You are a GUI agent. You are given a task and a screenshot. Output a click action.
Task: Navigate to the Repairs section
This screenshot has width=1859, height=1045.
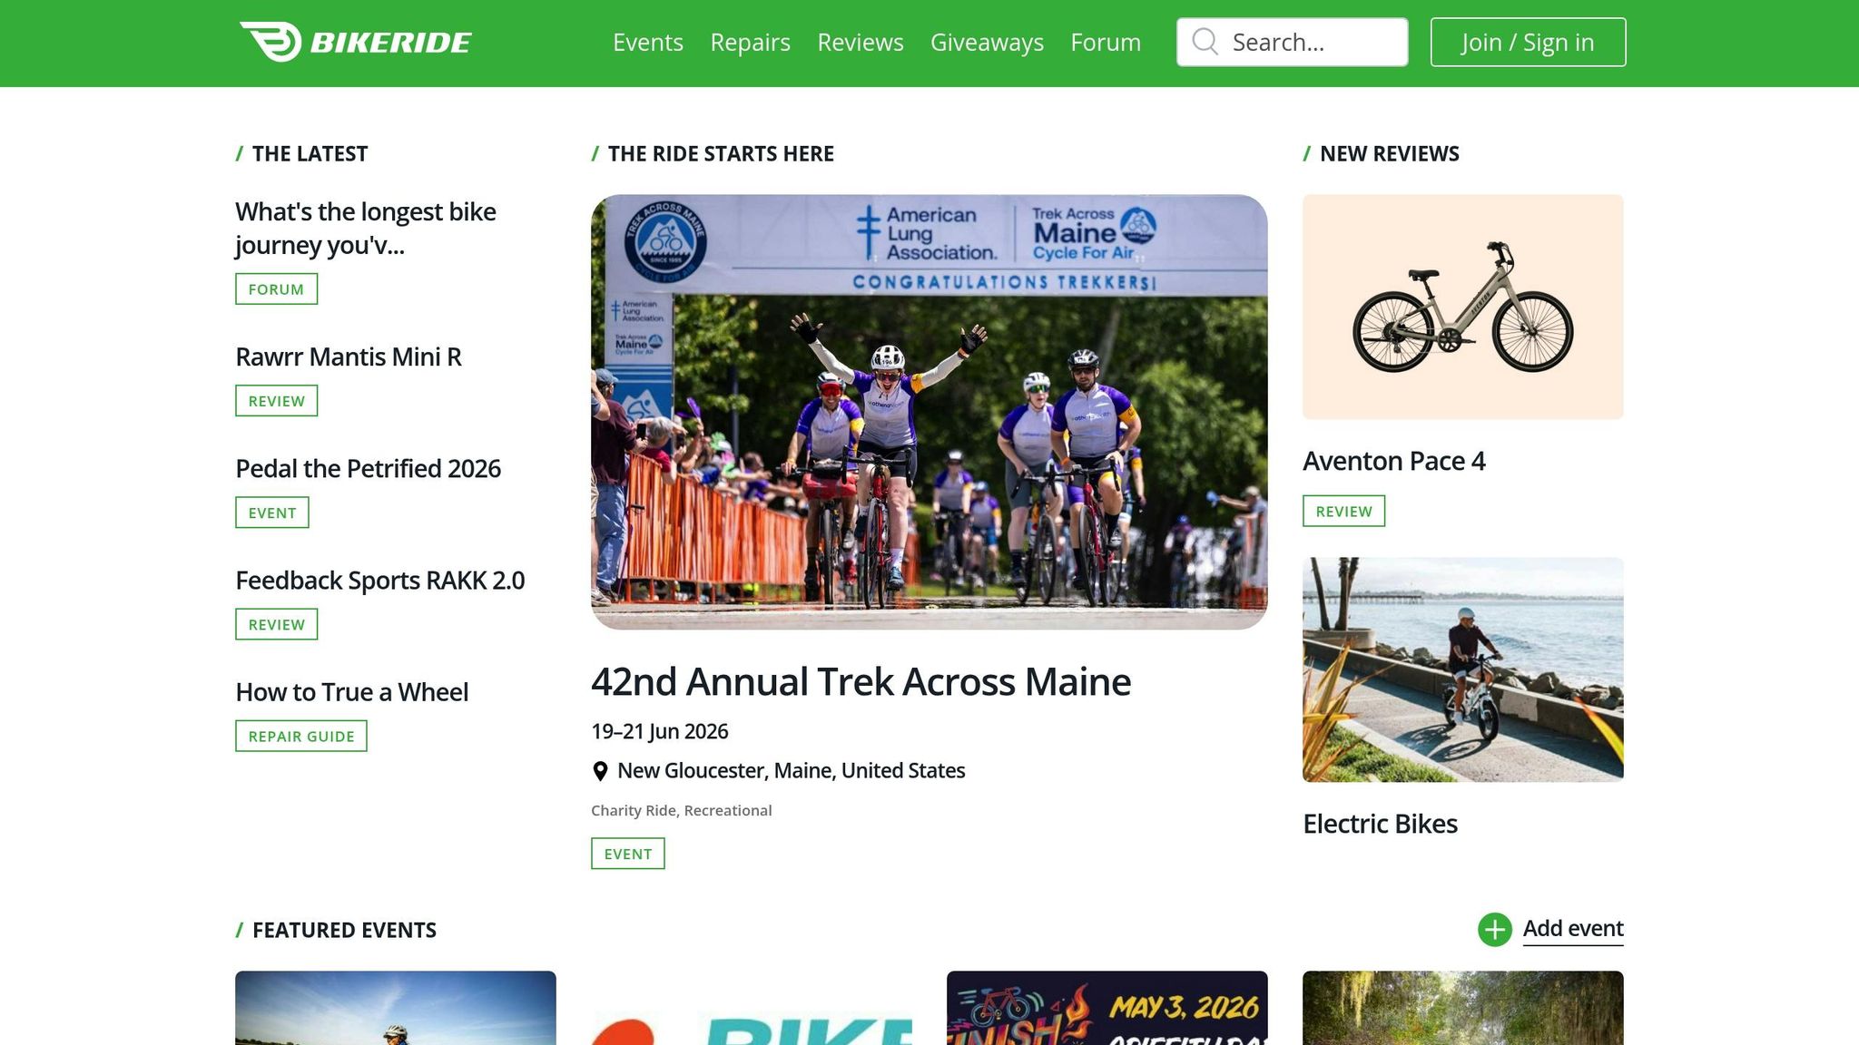tap(750, 42)
